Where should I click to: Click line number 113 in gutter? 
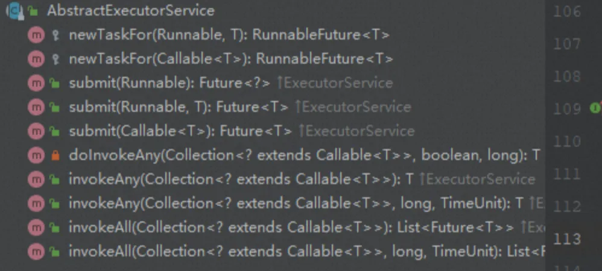pos(566,239)
